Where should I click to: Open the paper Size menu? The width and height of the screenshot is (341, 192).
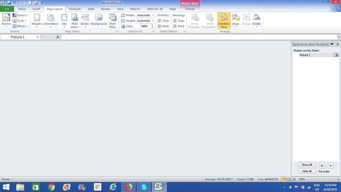(64, 20)
